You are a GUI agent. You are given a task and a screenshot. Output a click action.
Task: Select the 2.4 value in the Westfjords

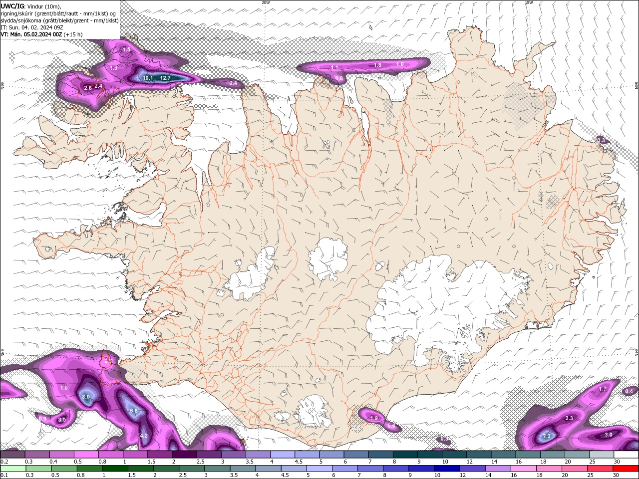coord(98,86)
